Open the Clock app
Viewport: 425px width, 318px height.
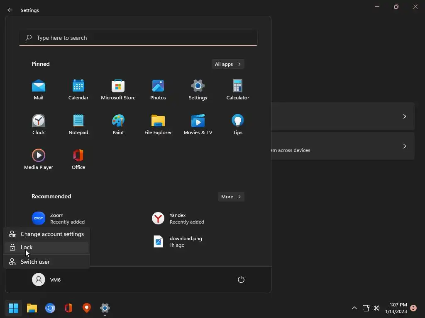point(39,125)
